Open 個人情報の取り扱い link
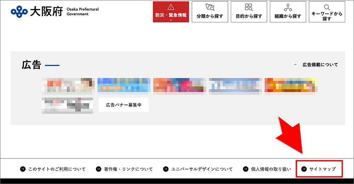Screen dimensions: 354x184 click(271, 169)
